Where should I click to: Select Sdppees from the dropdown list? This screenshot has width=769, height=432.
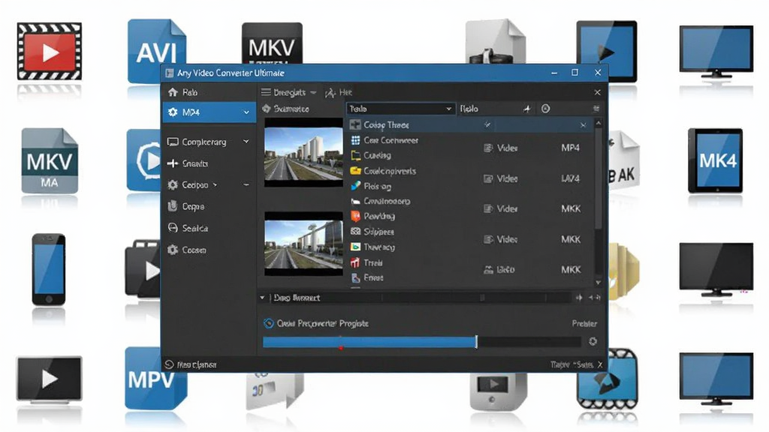click(x=378, y=232)
